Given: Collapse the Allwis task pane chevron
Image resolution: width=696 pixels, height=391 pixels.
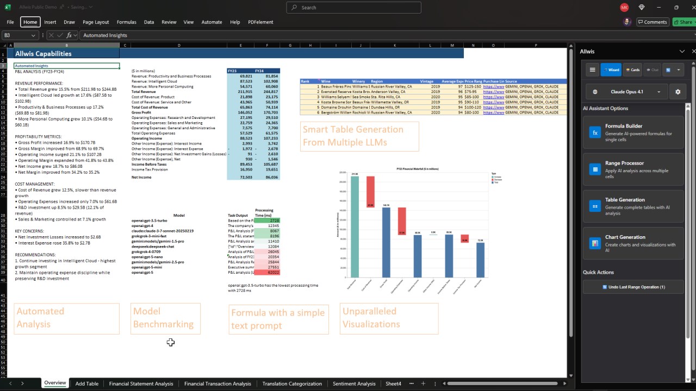Looking at the screenshot, I should click(x=682, y=51).
